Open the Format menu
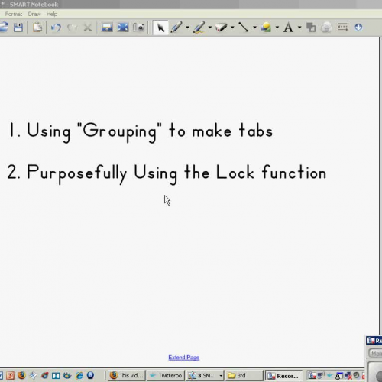This screenshot has height=382, width=382. pos(14,14)
